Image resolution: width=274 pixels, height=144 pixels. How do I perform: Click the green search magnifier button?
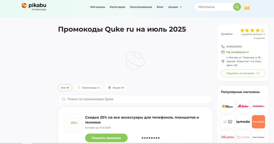237,7
